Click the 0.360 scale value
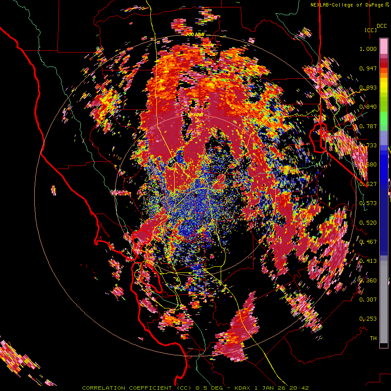391x391 pixels. click(x=368, y=281)
